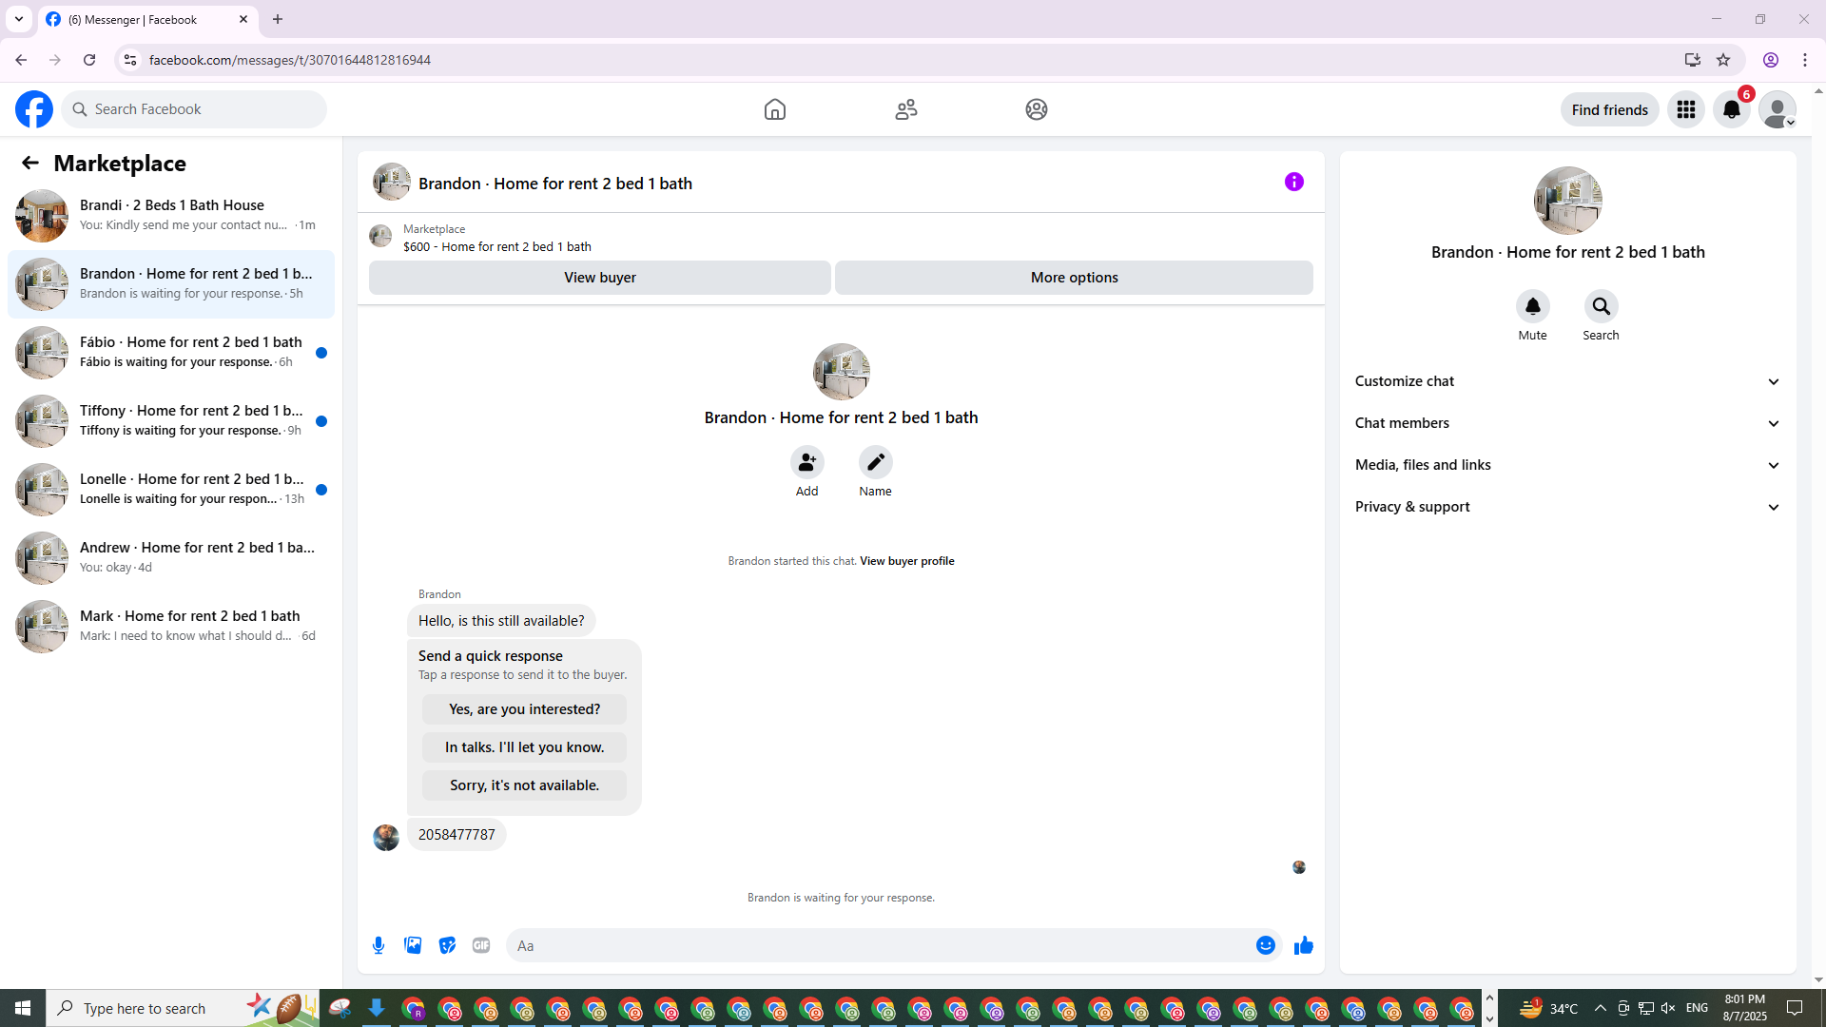Click the Find friends button
Viewport: 1826px width, 1027px height.
pyautogui.click(x=1610, y=109)
